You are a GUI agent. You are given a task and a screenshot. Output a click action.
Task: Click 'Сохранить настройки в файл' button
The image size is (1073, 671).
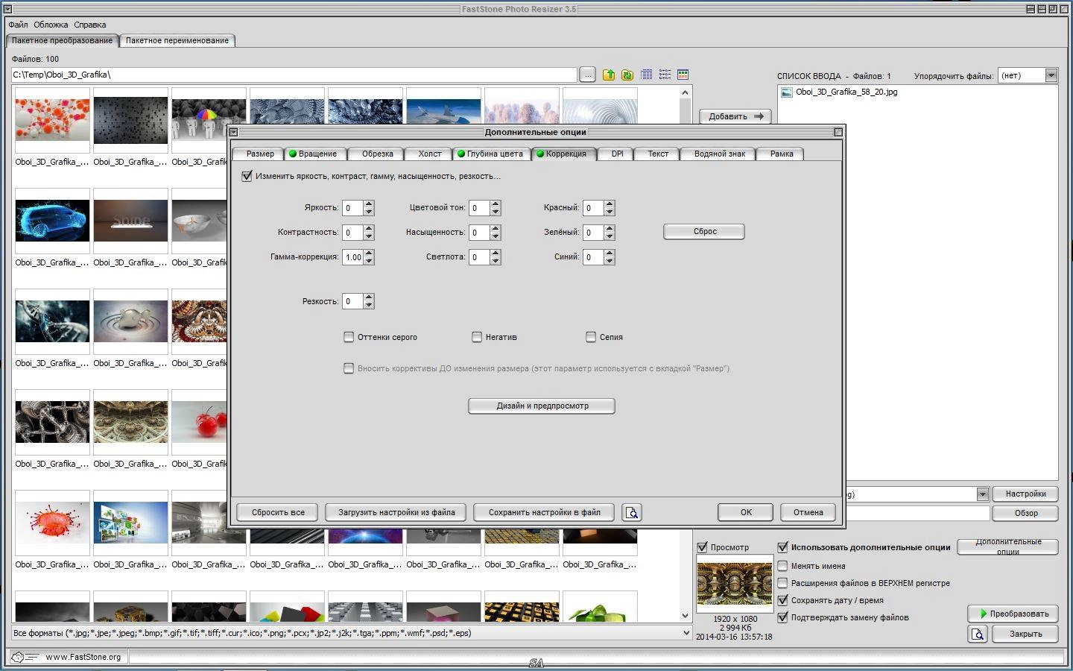coord(544,512)
